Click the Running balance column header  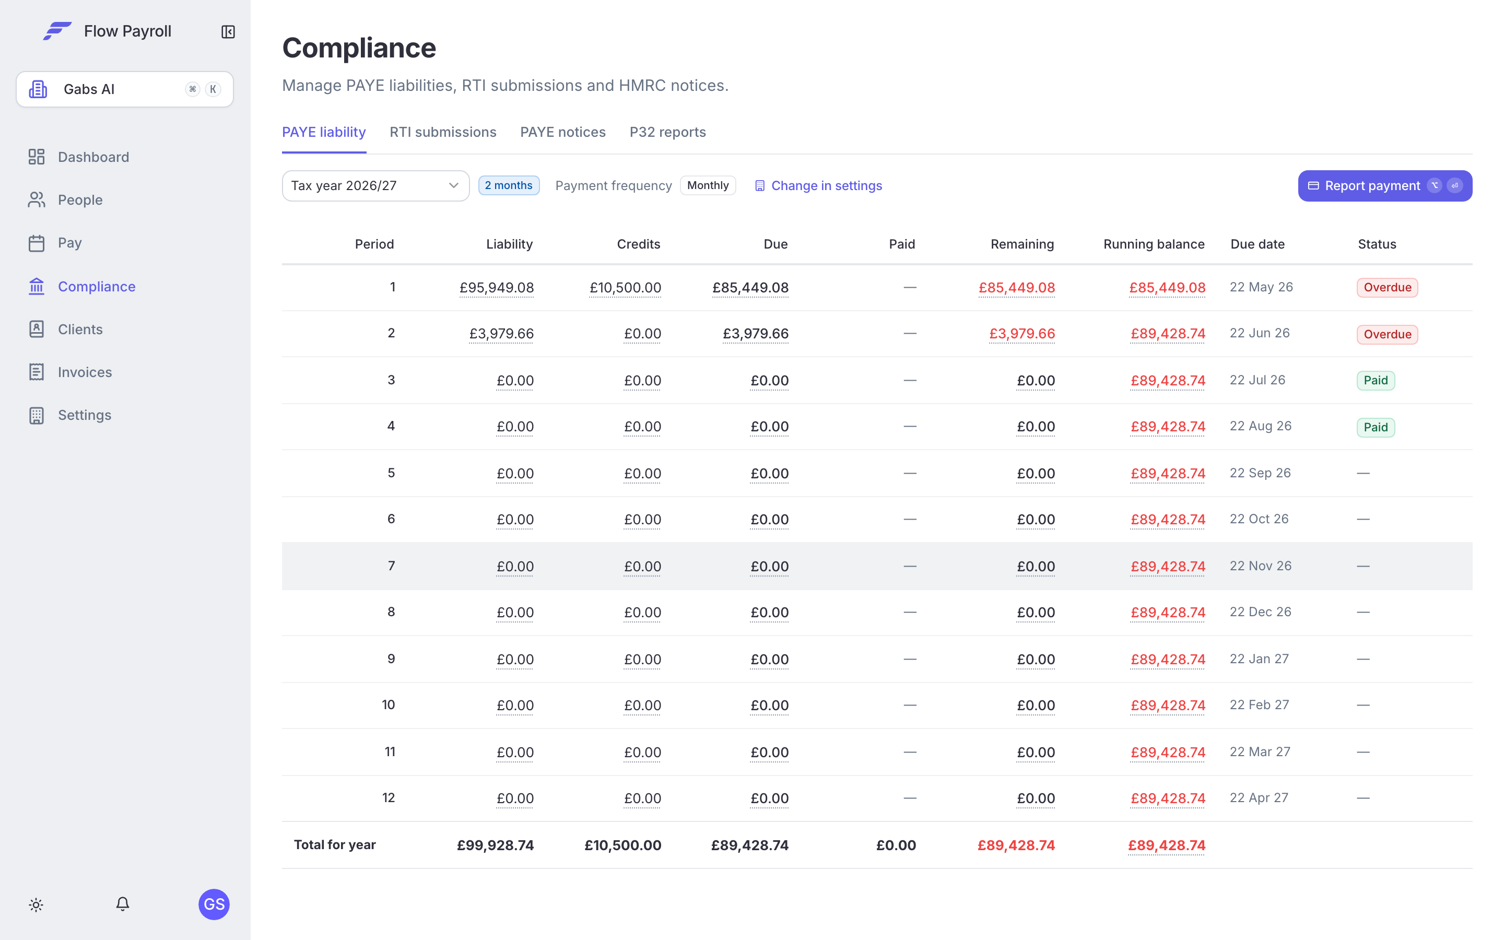point(1154,244)
